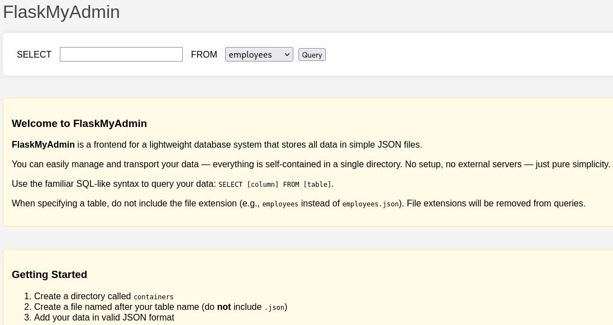Focus the SELECT column input field
This screenshot has height=325, width=613.
[121, 54]
